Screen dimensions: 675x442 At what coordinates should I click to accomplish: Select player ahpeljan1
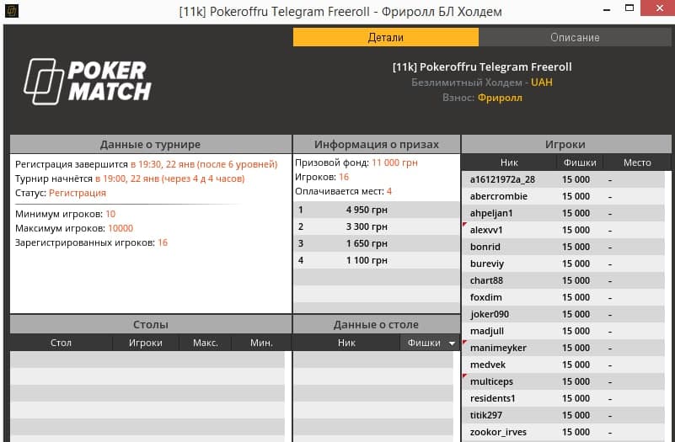click(x=563, y=213)
